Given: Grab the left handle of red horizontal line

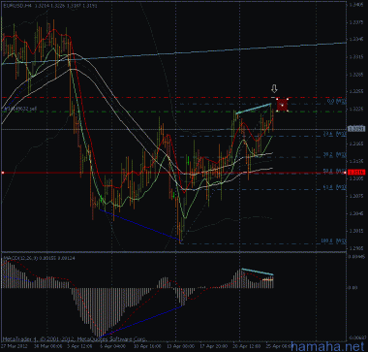Looking at the screenshot, I should pos(3,173).
